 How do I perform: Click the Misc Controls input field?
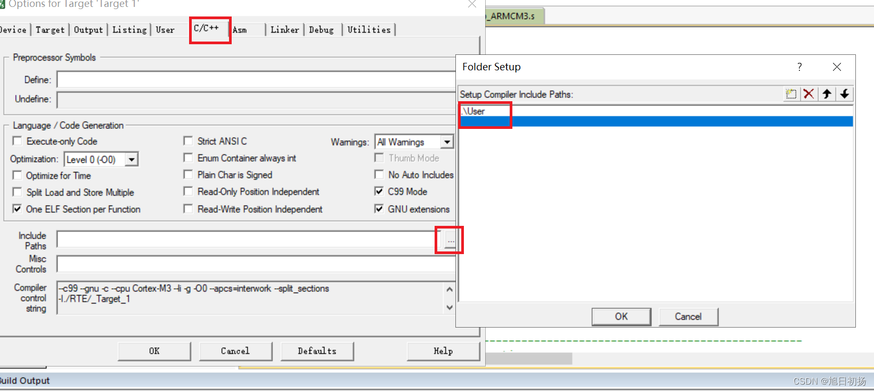(256, 264)
